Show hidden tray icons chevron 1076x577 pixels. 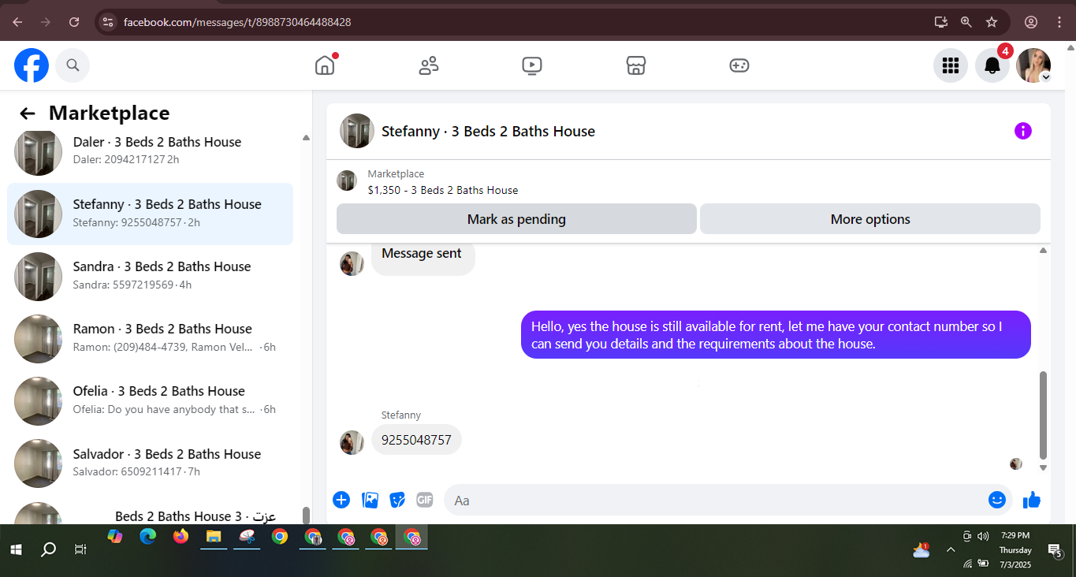tap(951, 549)
